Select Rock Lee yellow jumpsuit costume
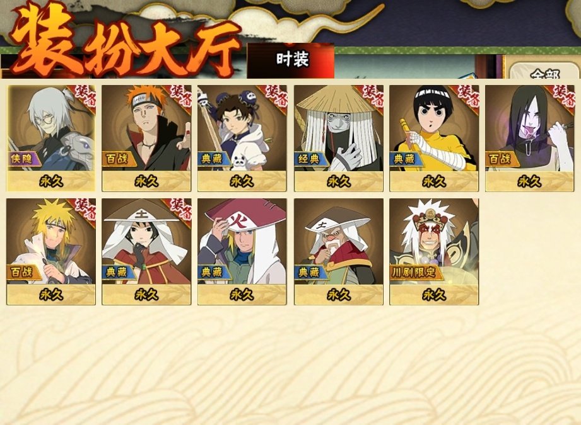Viewport: 581px width, 425px height. tap(434, 138)
